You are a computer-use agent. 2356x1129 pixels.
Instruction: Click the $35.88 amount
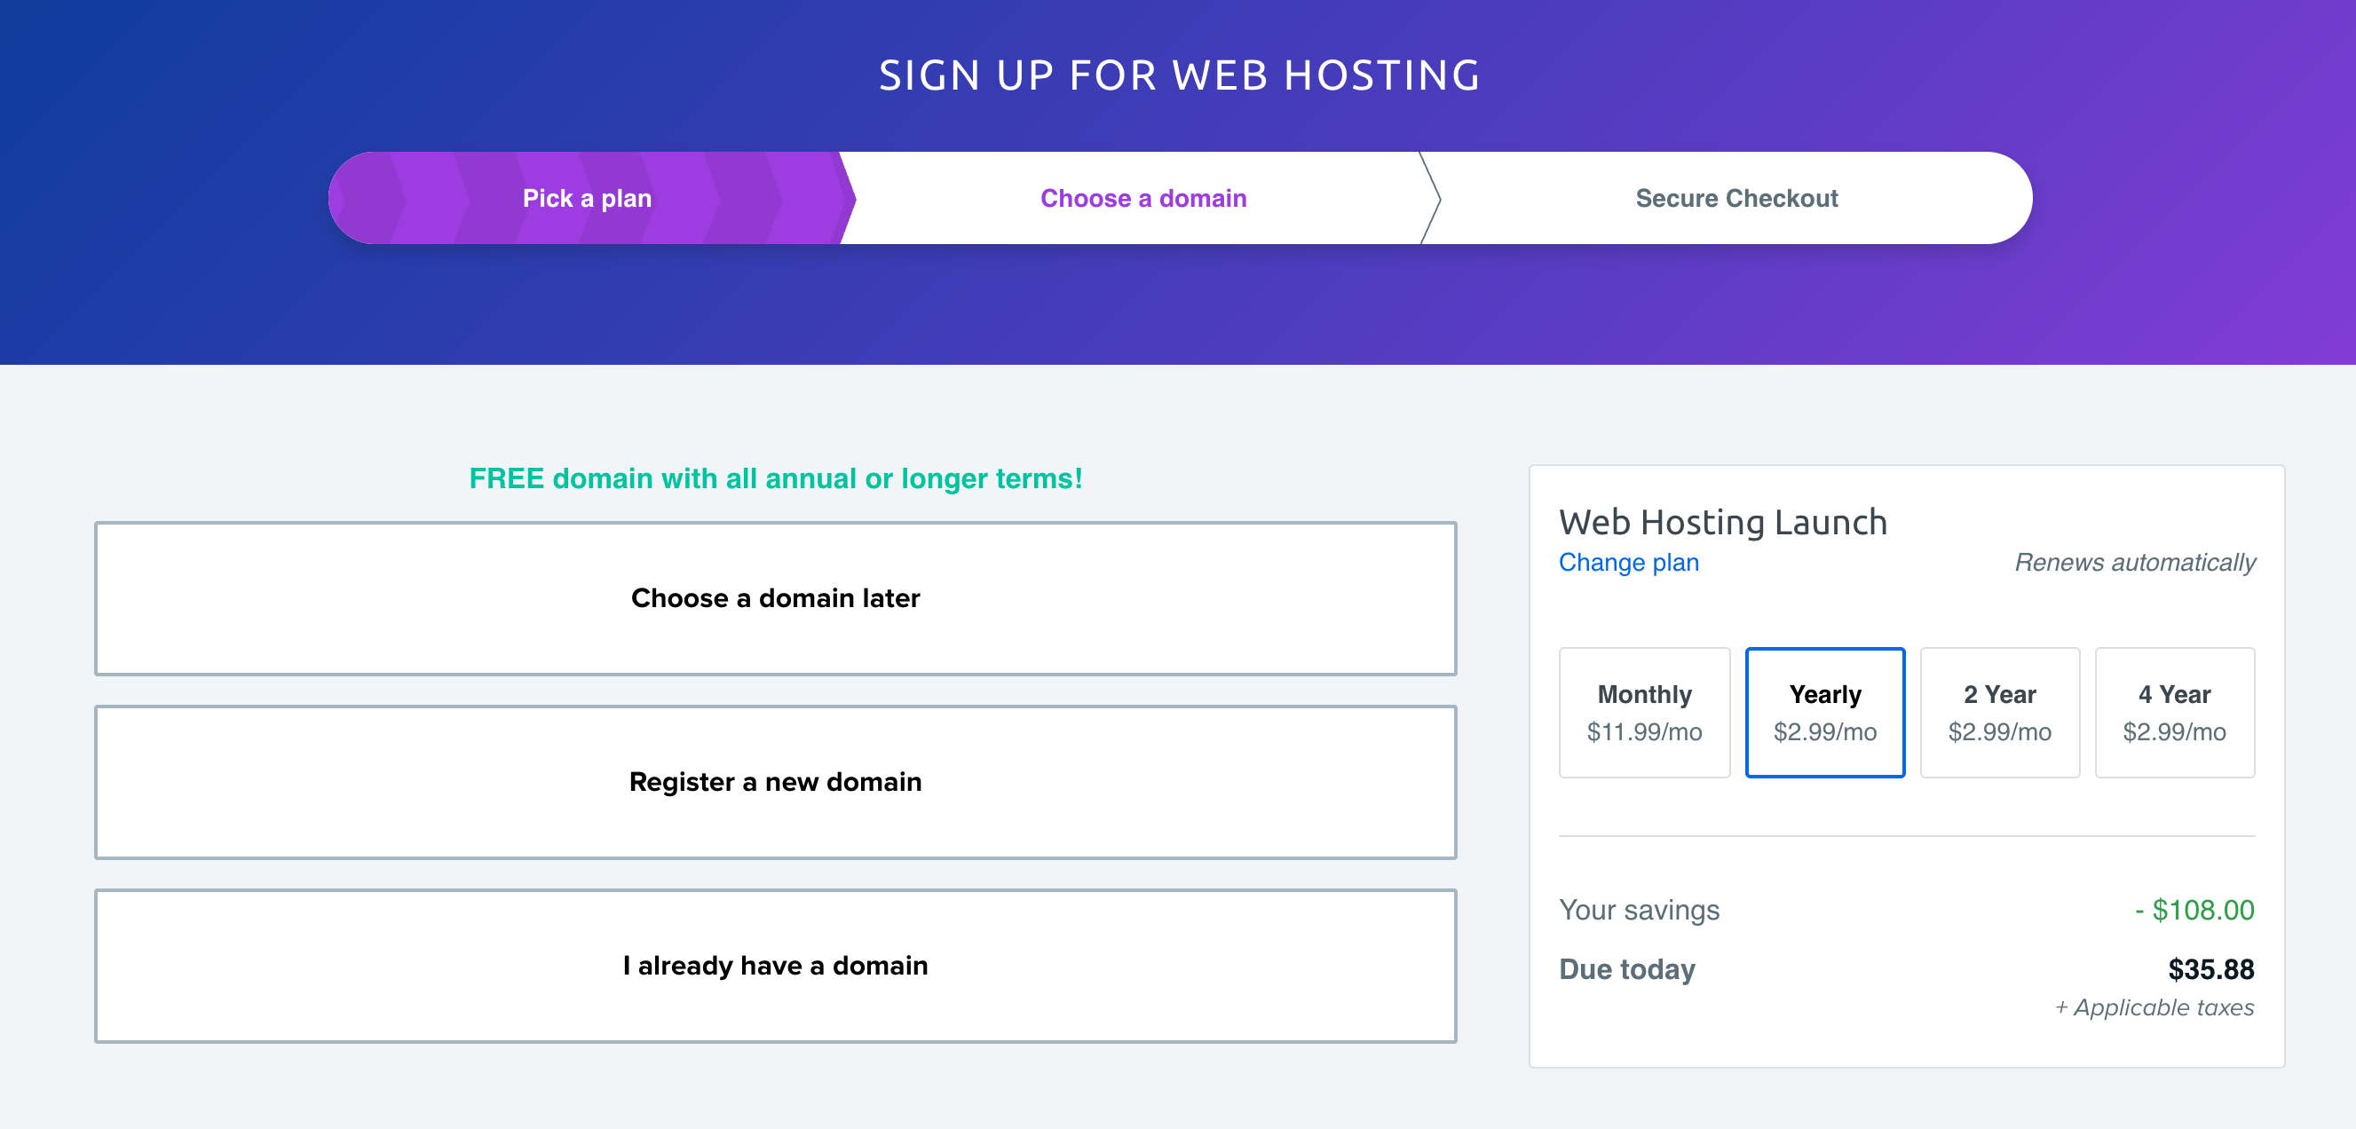[2211, 969]
